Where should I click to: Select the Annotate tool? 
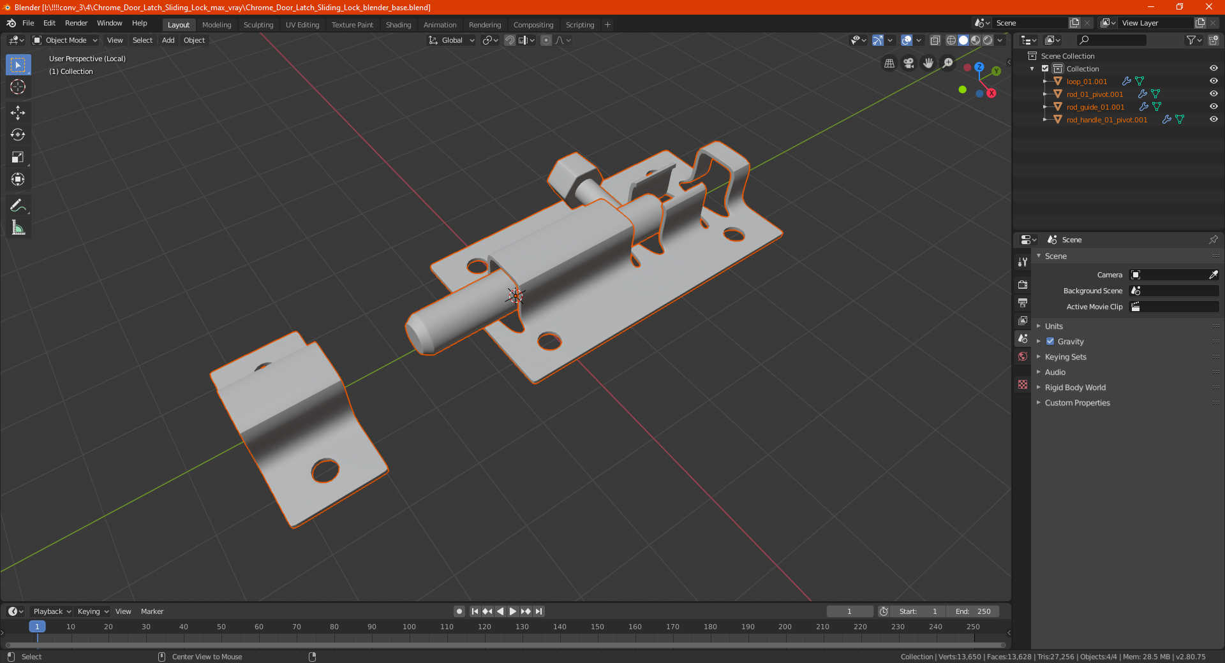(x=18, y=205)
